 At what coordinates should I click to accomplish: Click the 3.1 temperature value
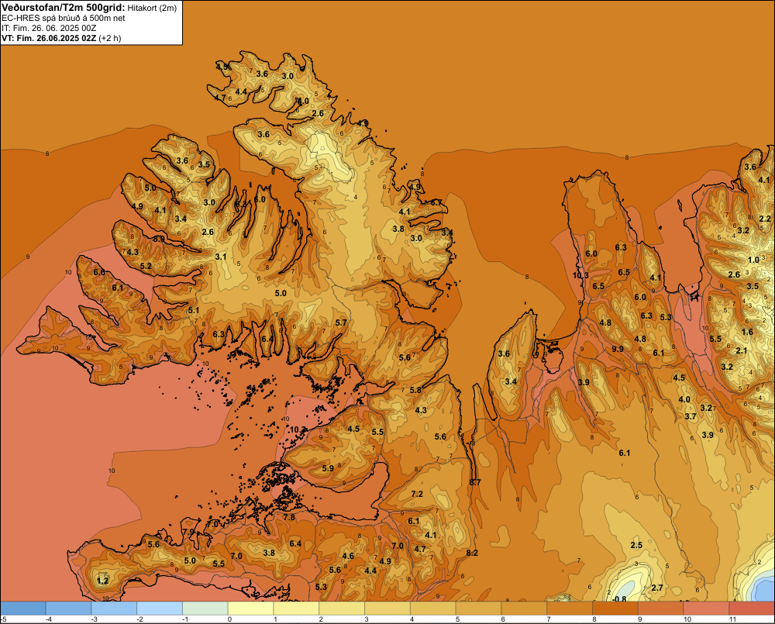[220, 257]
